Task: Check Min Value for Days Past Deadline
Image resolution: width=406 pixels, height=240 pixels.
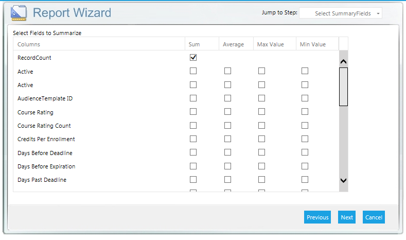Action: coord(305,180)
